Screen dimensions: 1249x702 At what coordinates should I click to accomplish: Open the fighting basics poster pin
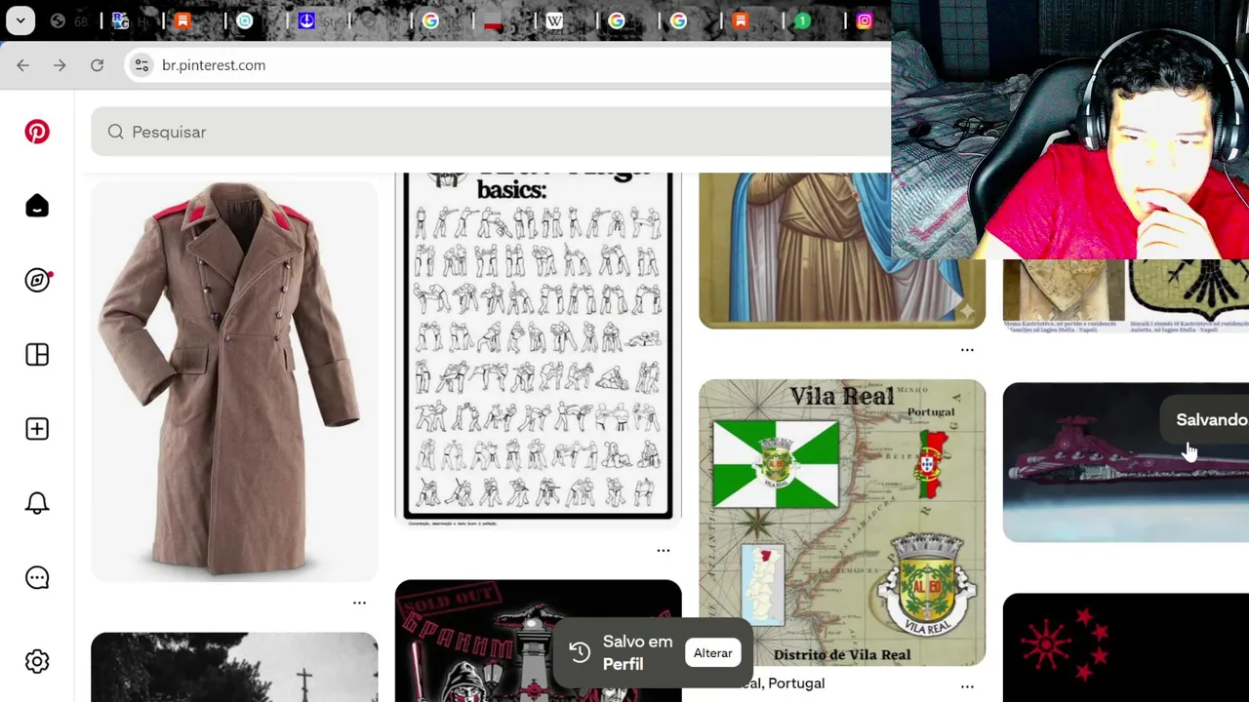[x=539, y=348]
